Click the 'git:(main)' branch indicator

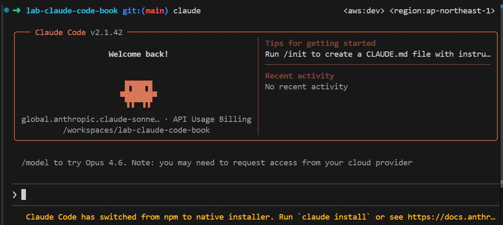(x=146, y=10)
